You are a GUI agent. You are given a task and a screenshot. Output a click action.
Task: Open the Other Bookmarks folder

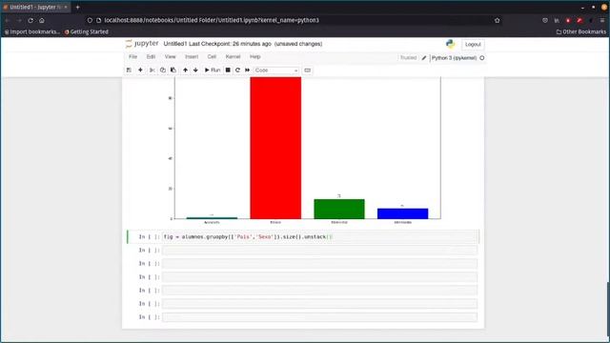click(581, 31)
